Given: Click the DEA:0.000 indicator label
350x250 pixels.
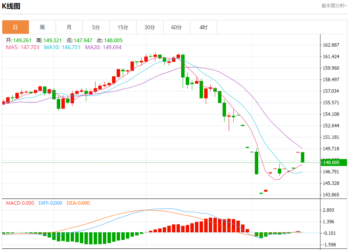Looking at the screenshot, I should (78, 203).
